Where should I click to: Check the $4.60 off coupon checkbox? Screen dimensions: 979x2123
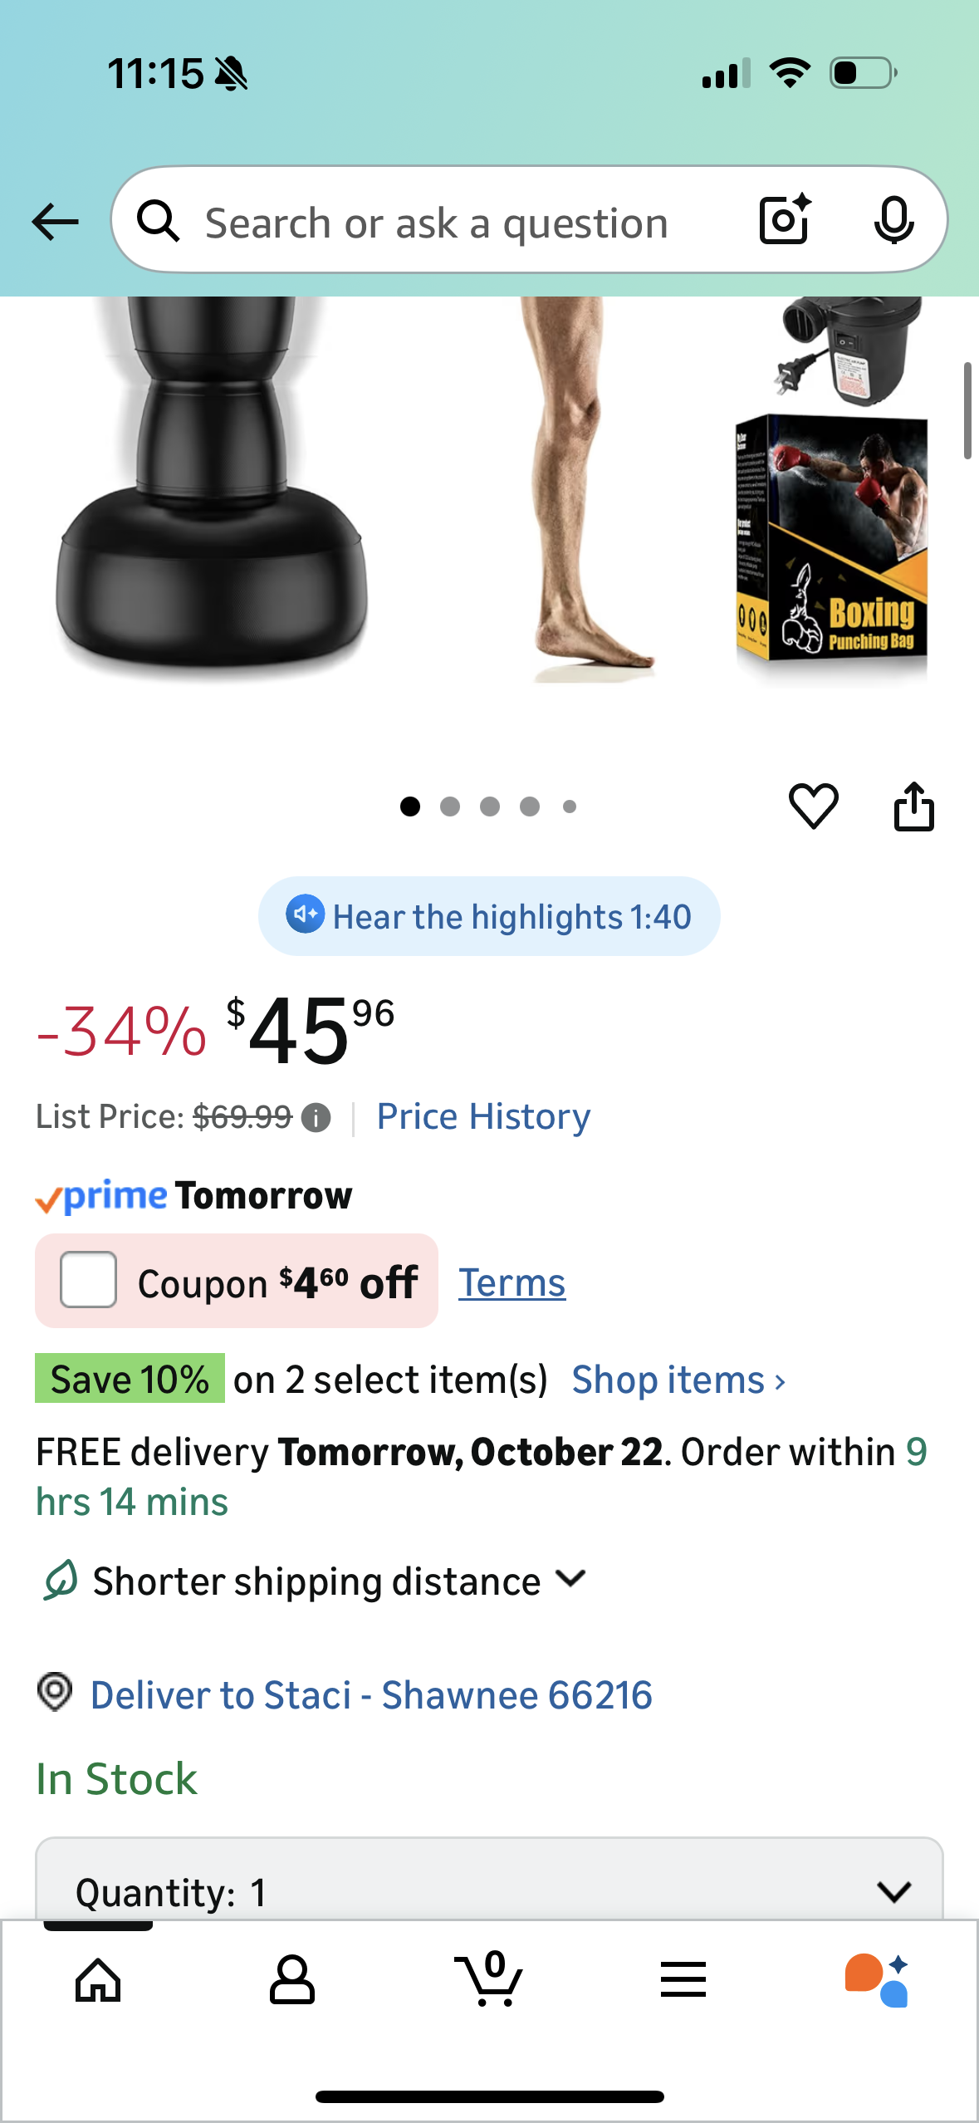click(88, 1280)
